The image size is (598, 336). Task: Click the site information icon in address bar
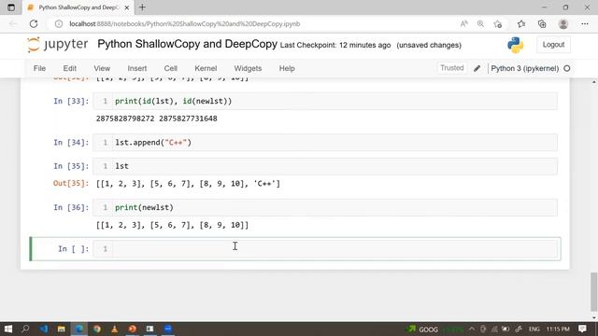[x=58, y=23]
